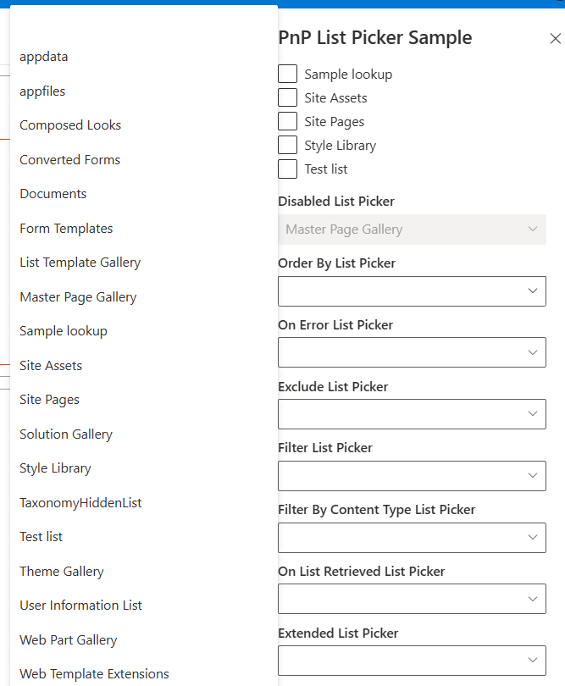
Task: Select the Style Library checkbox
Action: click(288, 146)
